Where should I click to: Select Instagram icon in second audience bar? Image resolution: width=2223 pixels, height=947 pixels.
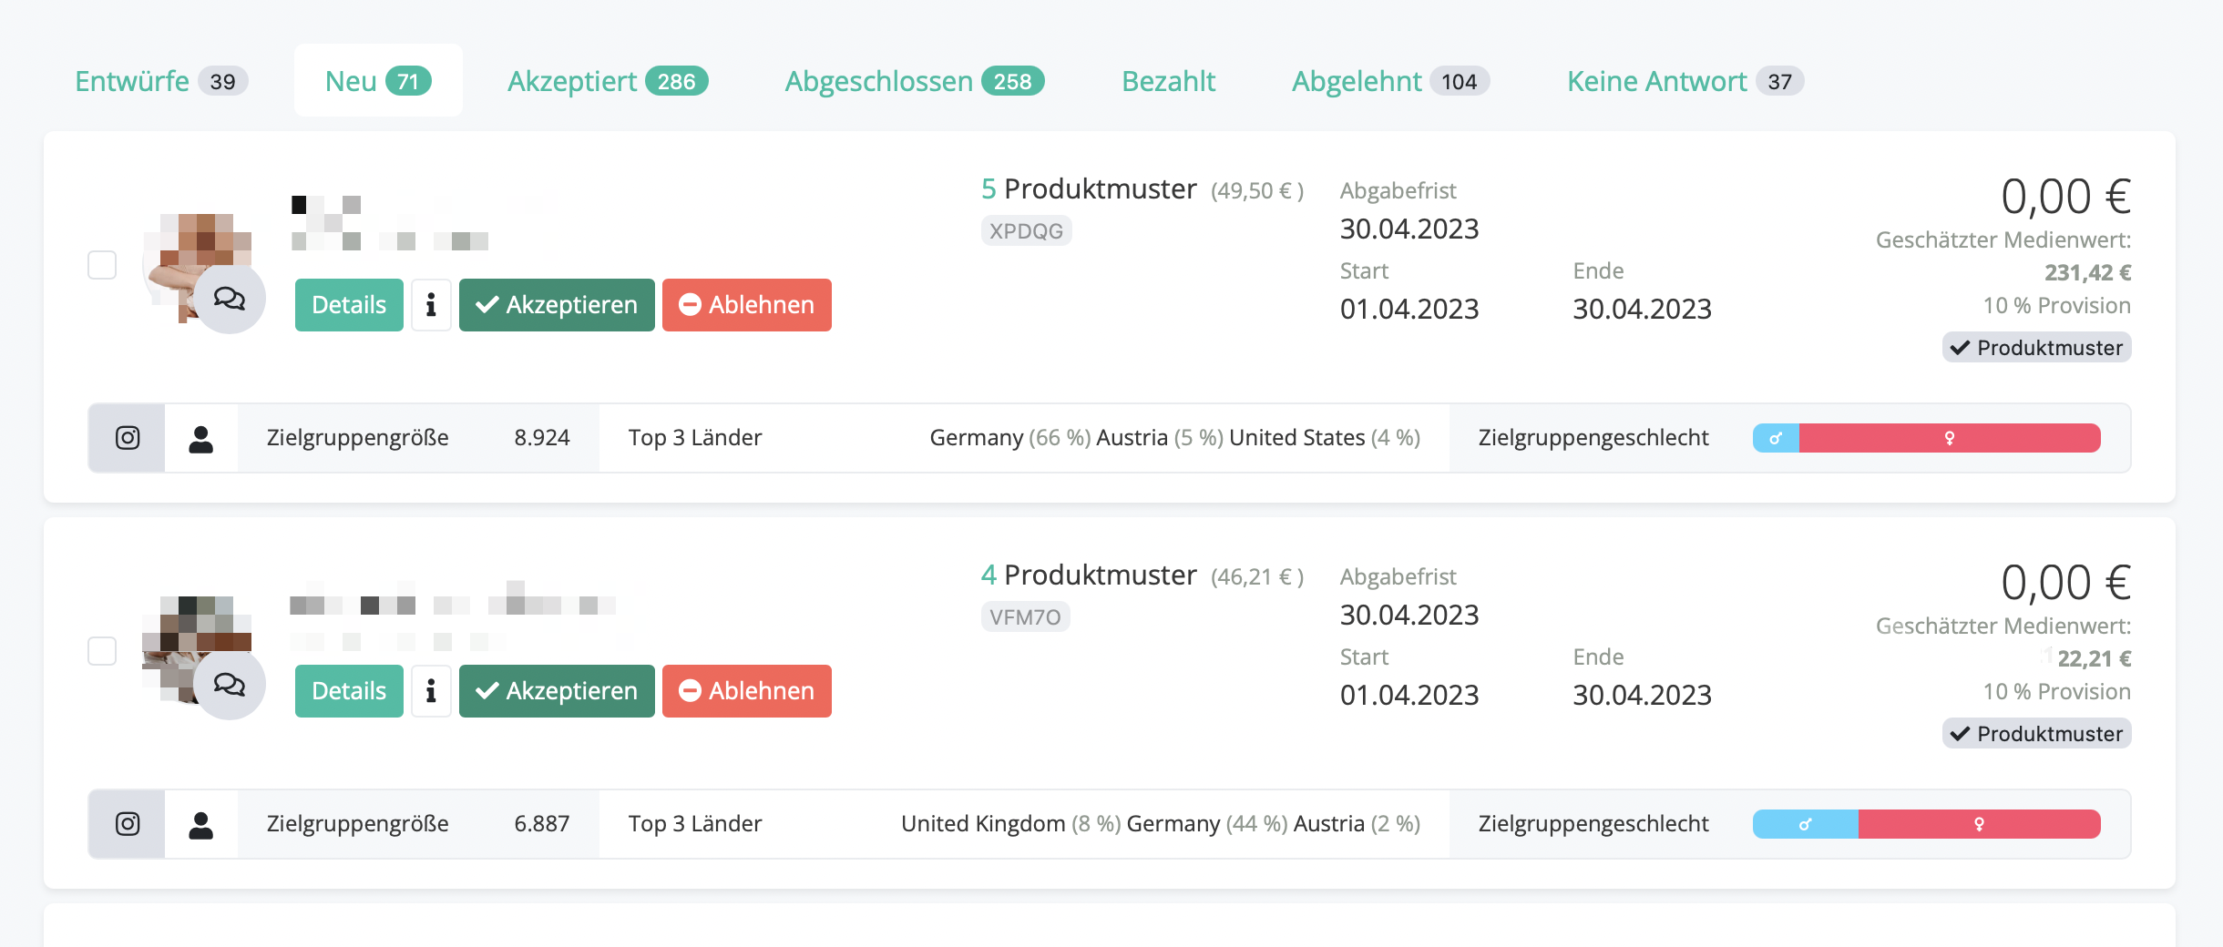point(128,824)
